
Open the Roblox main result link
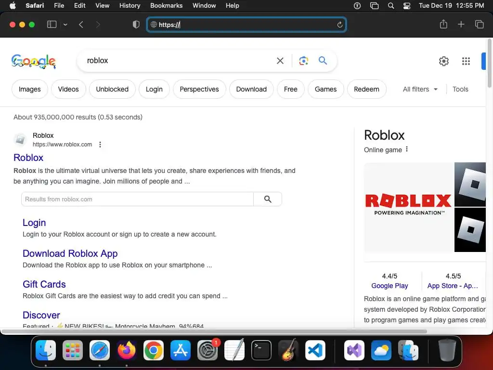pos(28,158)
